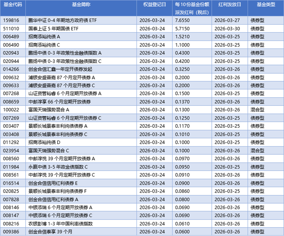Click 混合型 type in row 100022
Image resolution: width=284 pixels, height=236 pixels.
pyautogui.click(x=257, y=110)
